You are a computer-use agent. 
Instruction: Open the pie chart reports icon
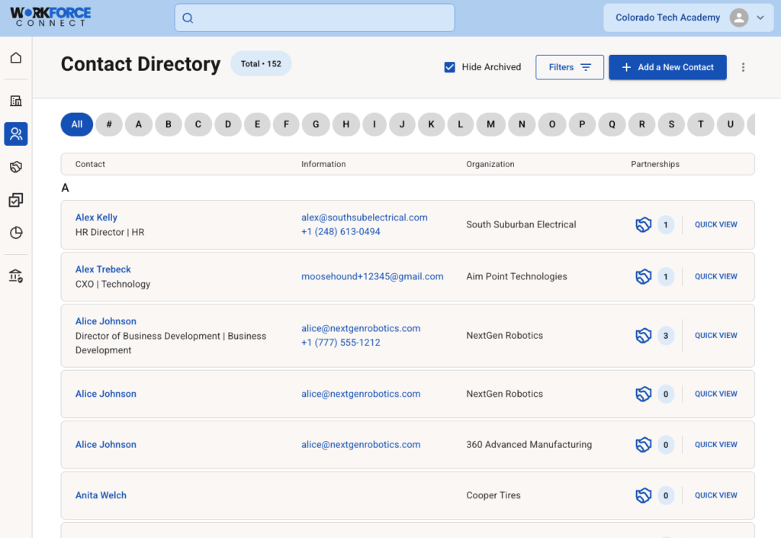(x=15, y=233)
